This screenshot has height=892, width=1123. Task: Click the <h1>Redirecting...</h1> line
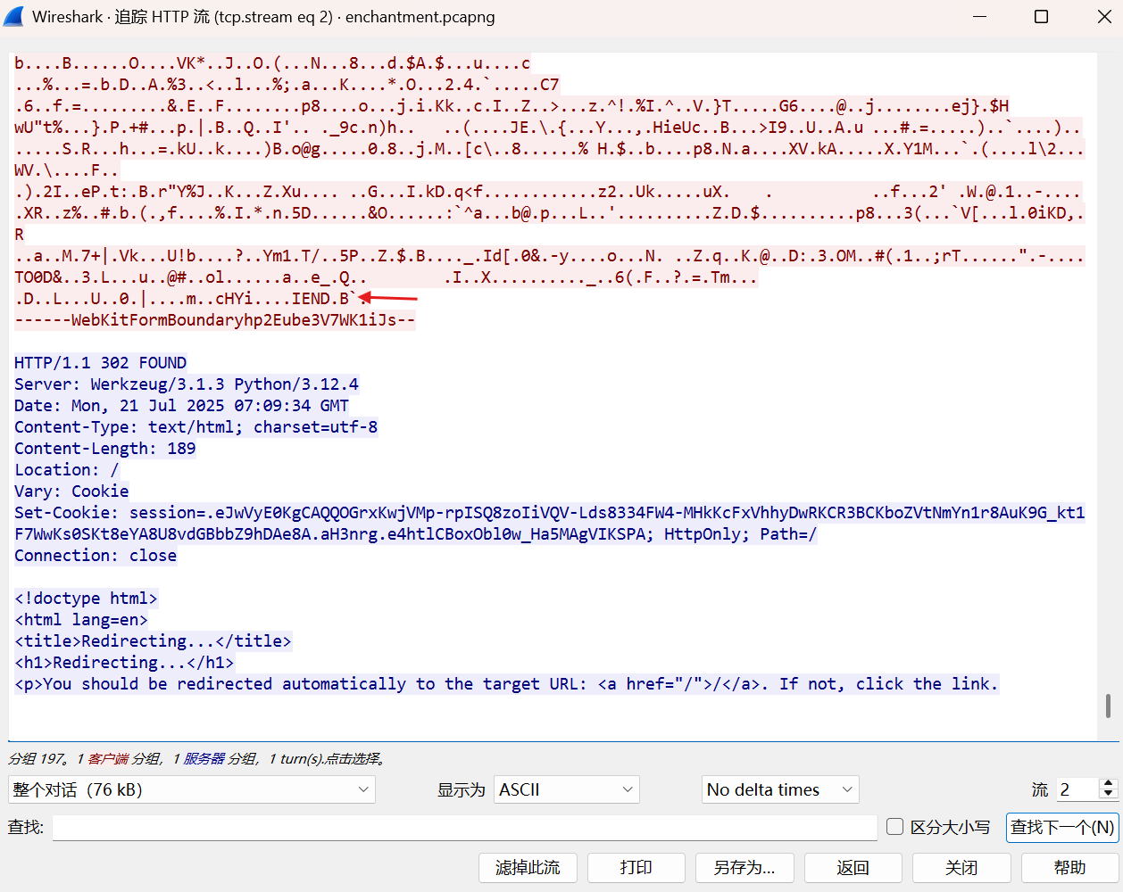coord(124,663)
